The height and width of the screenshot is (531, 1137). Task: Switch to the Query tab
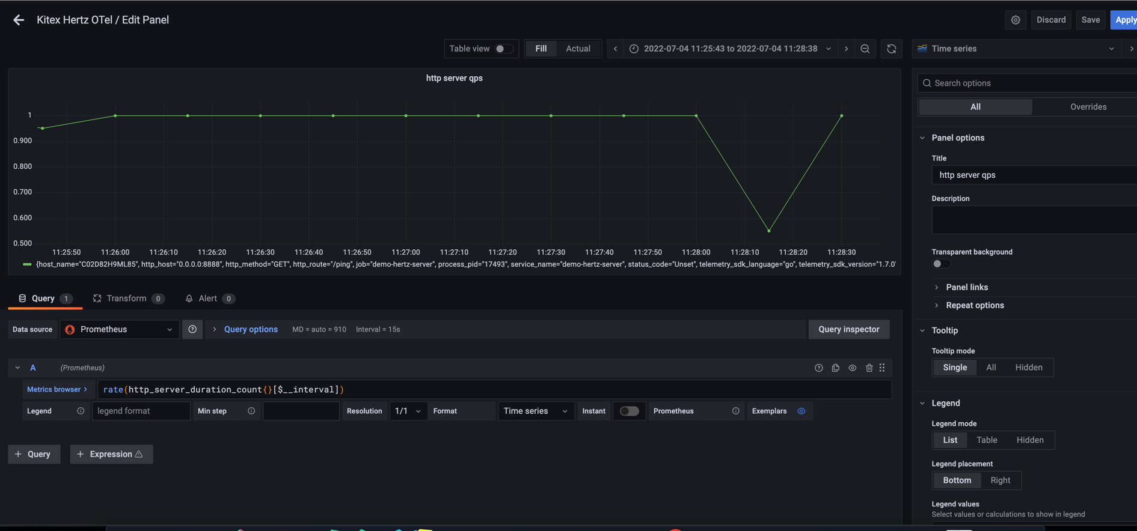(x=45, y=299)
